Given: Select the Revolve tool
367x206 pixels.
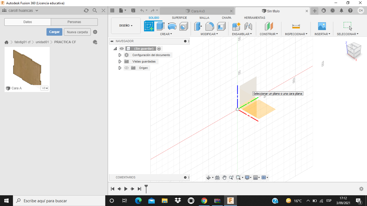Looking at the screenshot, I should [x=172, y=26].
